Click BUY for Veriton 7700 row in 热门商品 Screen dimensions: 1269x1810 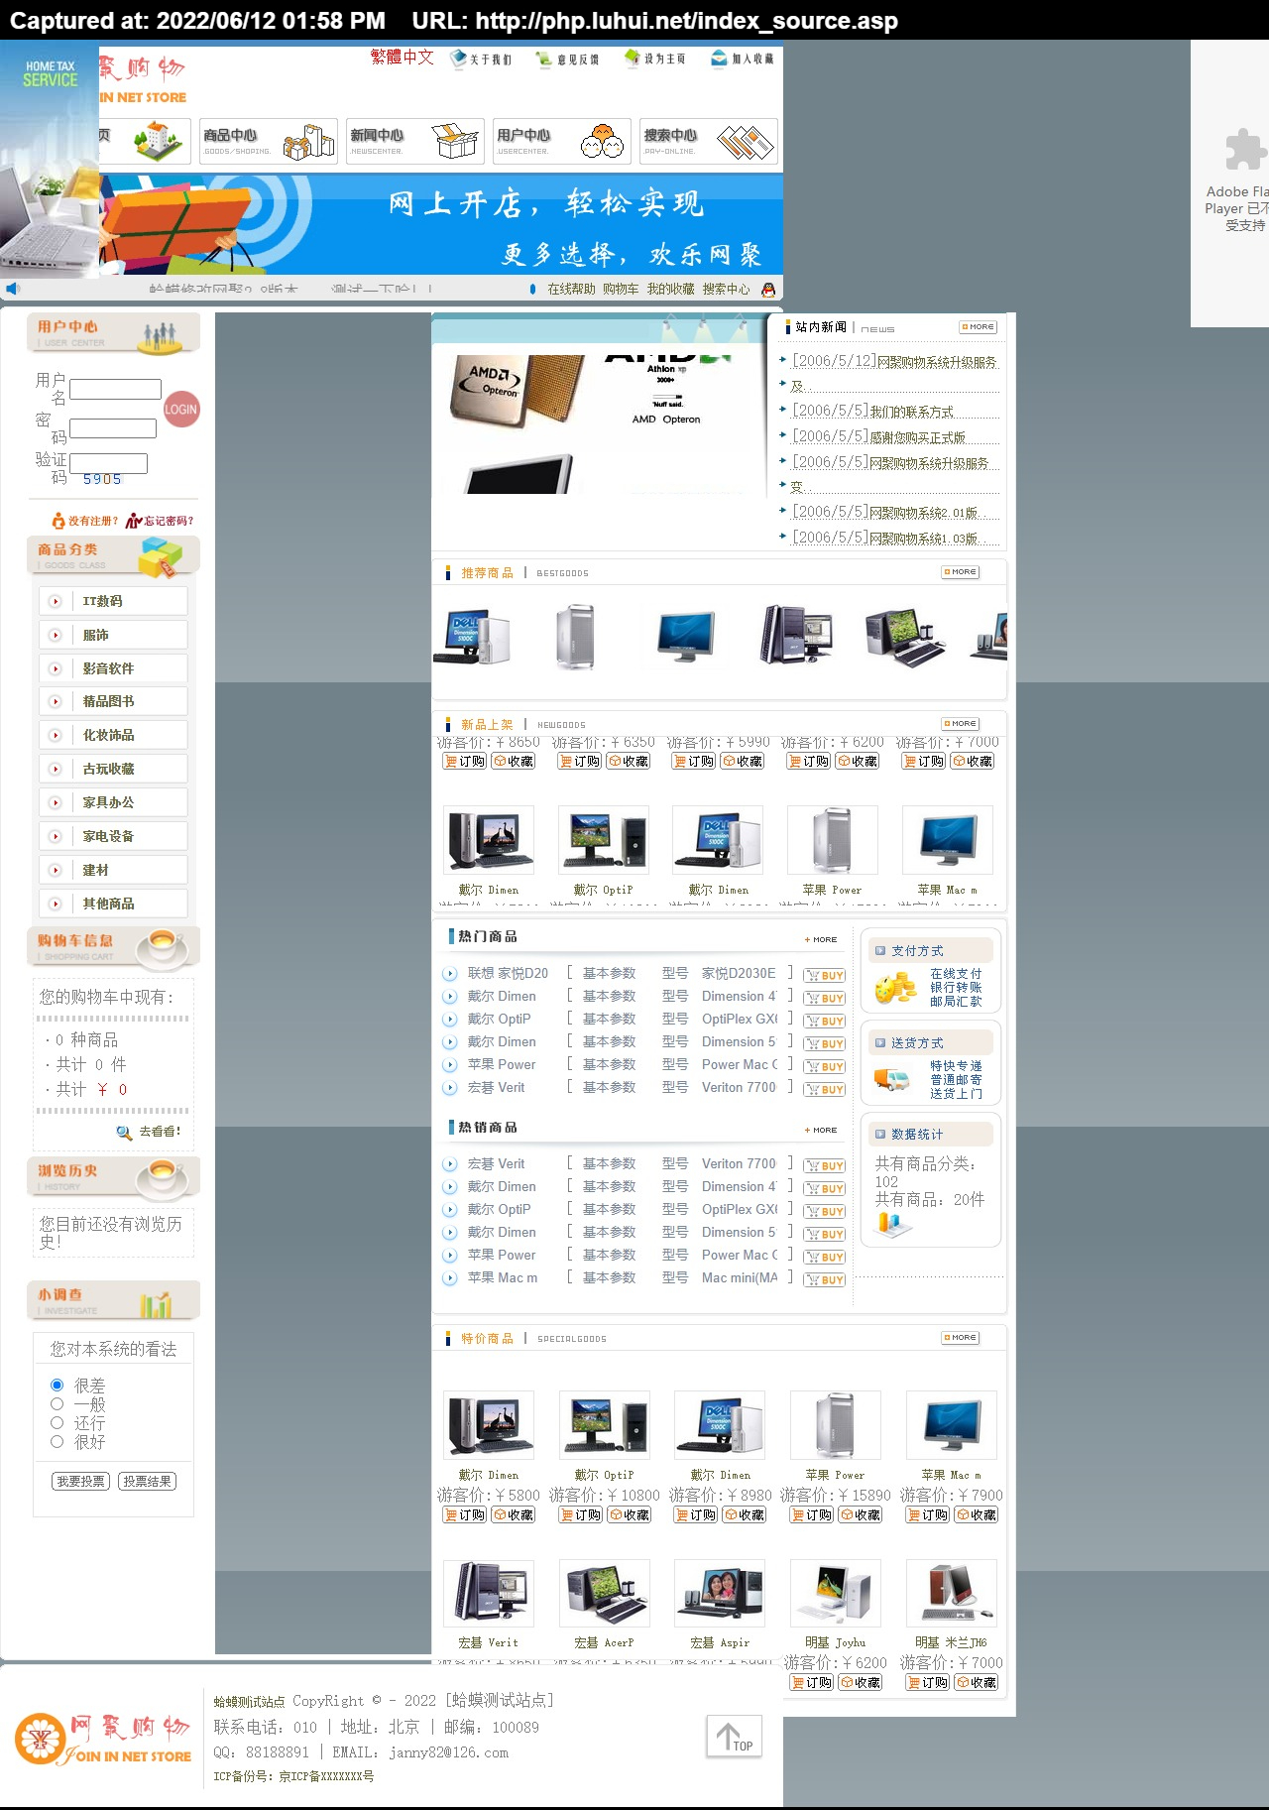click(824, 1090)
